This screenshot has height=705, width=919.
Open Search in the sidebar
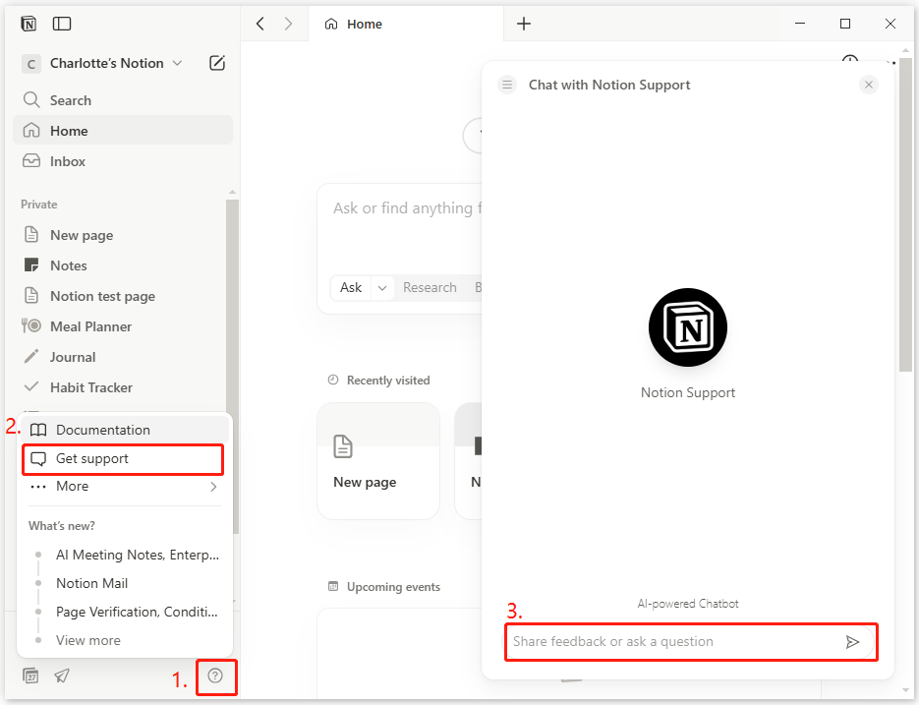123,100
